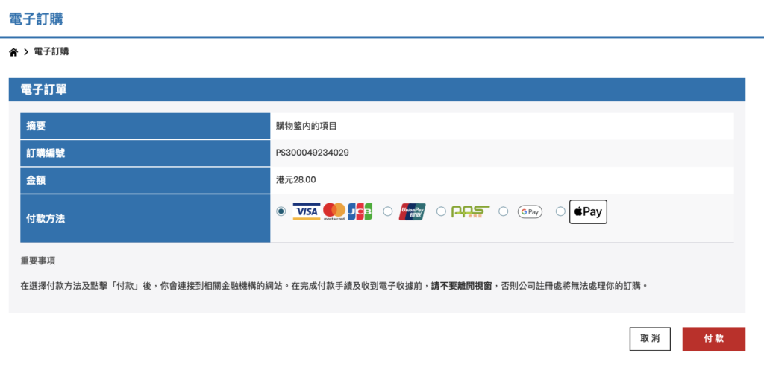This screenshot has width=764, height=382.
Task: Click the Google Pay logo
Action: coord(530,211)
